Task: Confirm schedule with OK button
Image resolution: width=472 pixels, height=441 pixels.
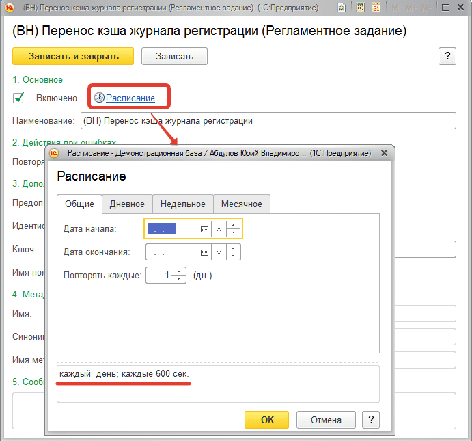Action: coord(266,420)
